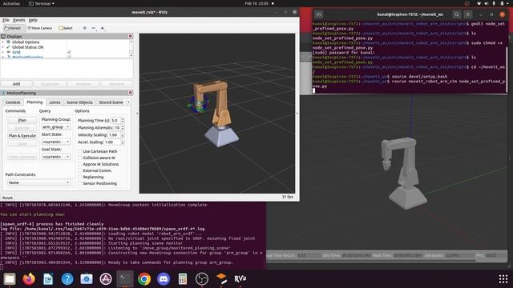Screen dimensions: 513x288
Task: Switch to the Planning tab
Action: pos(34,102)
